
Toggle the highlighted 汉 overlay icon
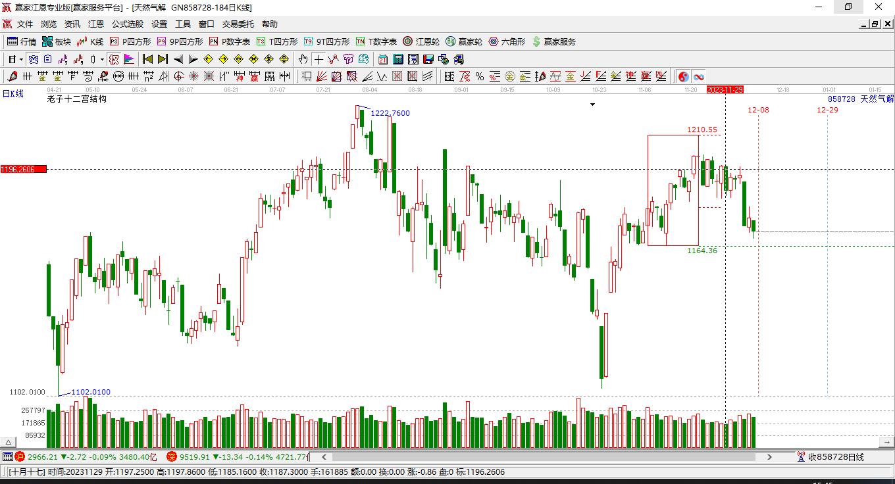pyautogui.click(x=114, y=59)
